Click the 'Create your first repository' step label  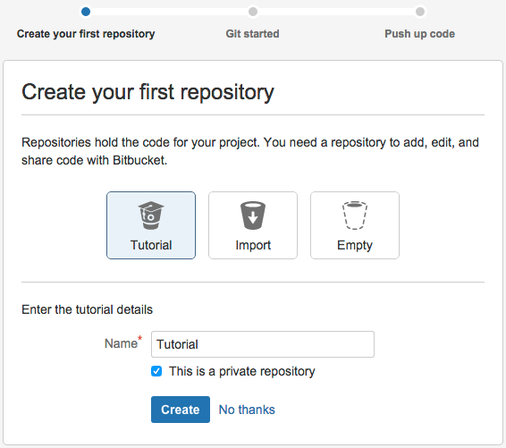click(x=86, y=34)
